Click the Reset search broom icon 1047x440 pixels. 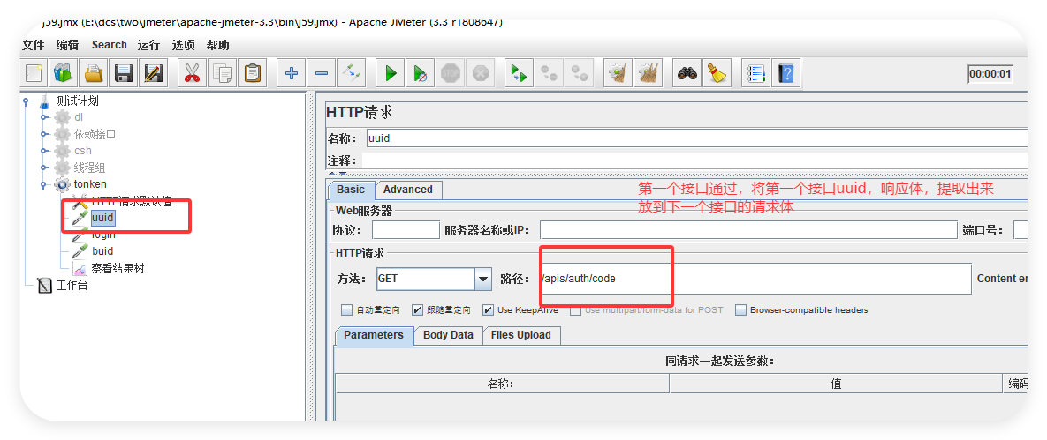tap(717, 72)
